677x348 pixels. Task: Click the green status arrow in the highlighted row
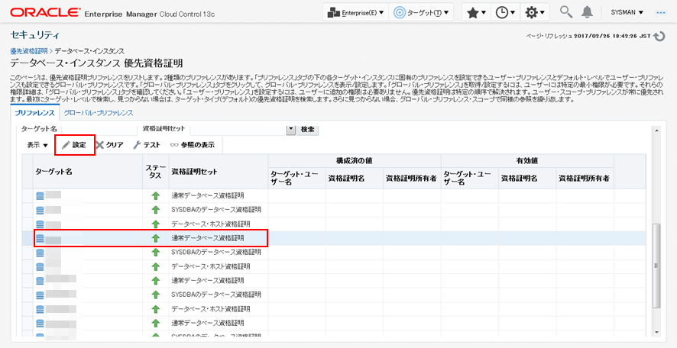(156, 238)
